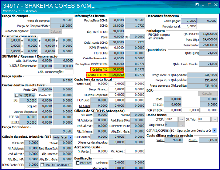Maximize the SHAKEIRA CORES window
Image resolution: width=220 pixels, height=170 pixels.
pos(209,5)
